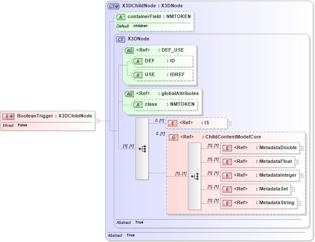Click the E icon of BooleanTrigger element
The width and height of the screenshot is (315, 242).
[8, 116]
